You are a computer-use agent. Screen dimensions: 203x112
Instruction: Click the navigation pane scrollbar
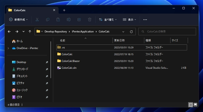click(51, 60)
